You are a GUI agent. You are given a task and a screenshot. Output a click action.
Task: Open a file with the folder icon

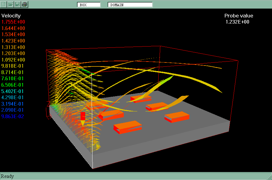click(11, 4)
